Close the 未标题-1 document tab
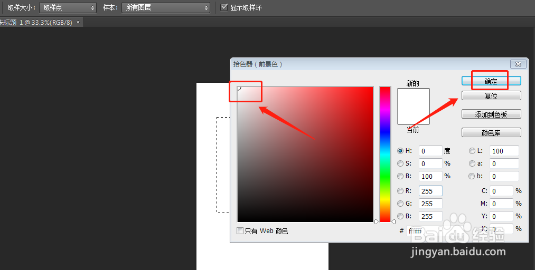This screenshot has width=535, height=270. tap(78, 22)
